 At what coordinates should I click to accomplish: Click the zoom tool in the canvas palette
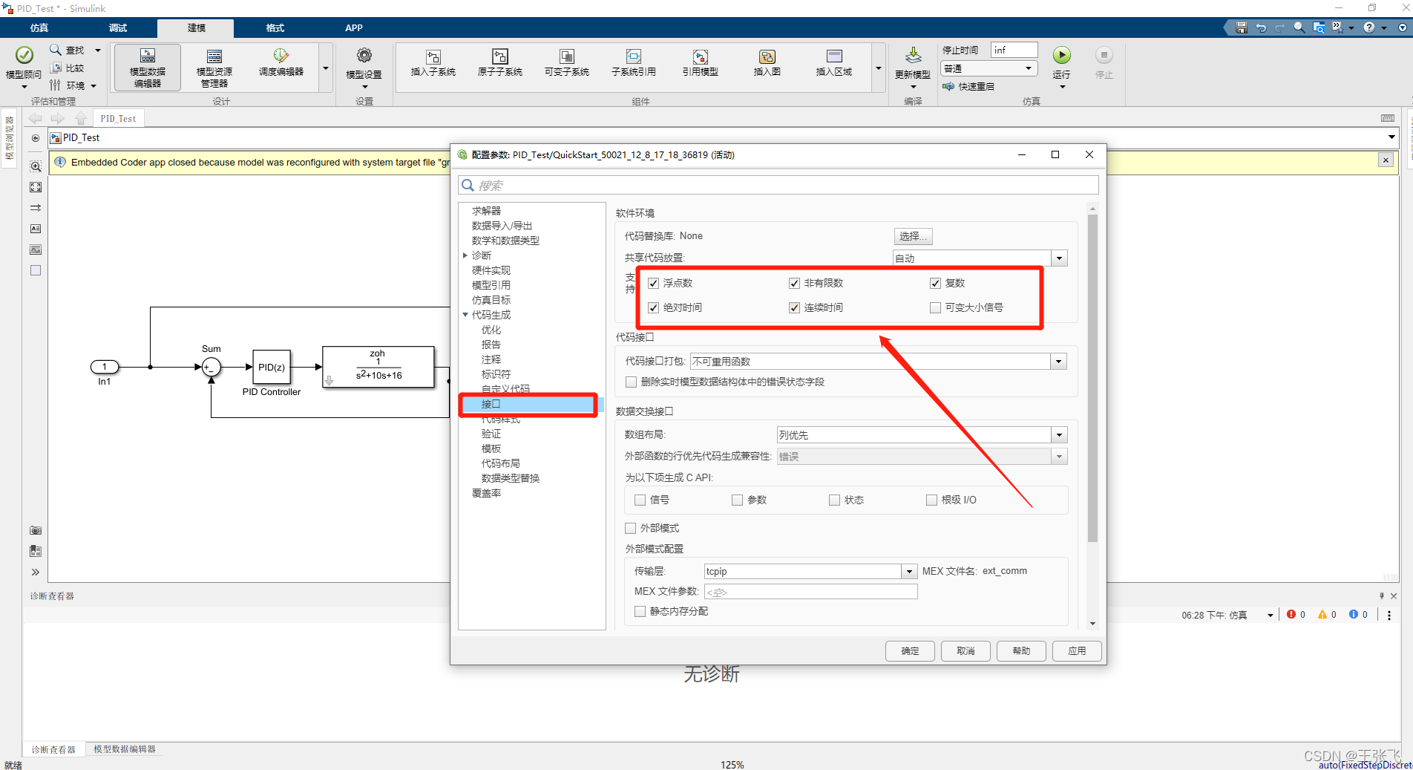point(36,166)
